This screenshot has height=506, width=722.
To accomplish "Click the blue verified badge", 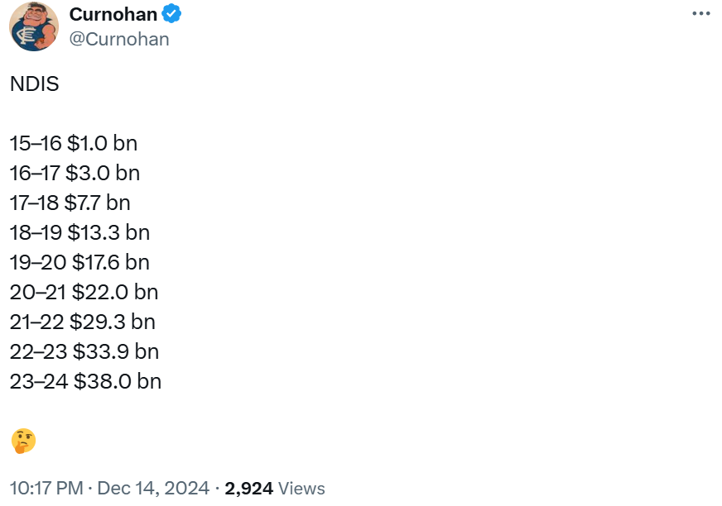I will 172,14.
